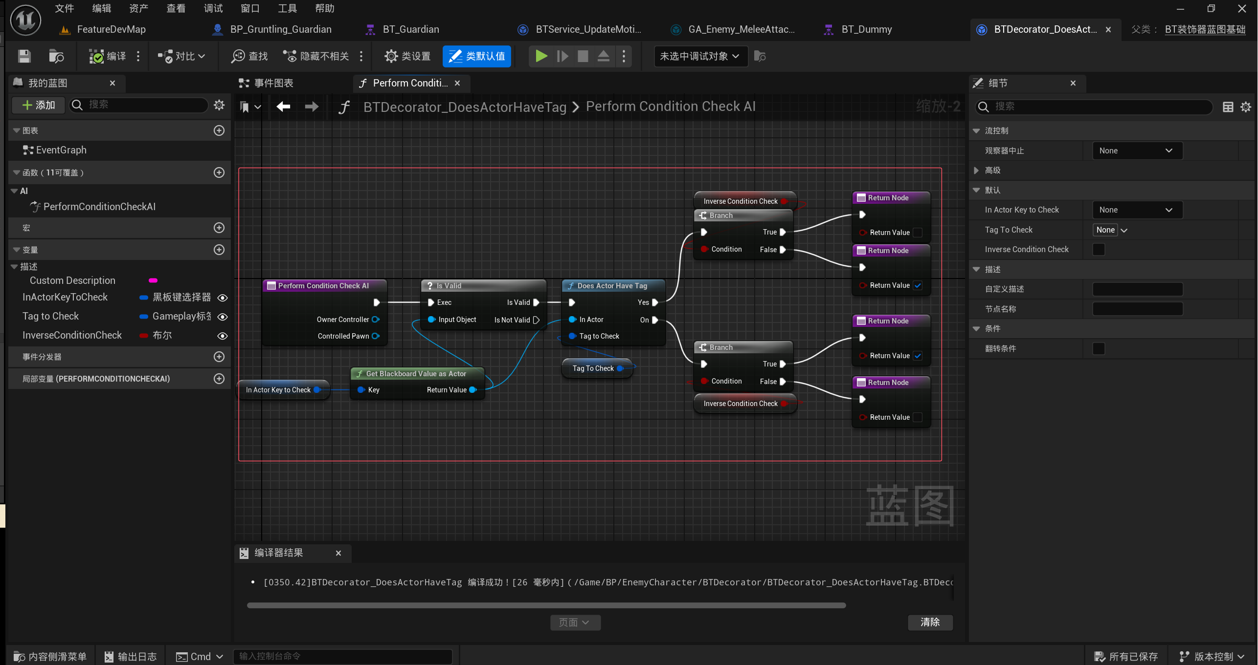Click the browse to asset icon
The image size is (1258, 665).
click(x=56, y=56)
